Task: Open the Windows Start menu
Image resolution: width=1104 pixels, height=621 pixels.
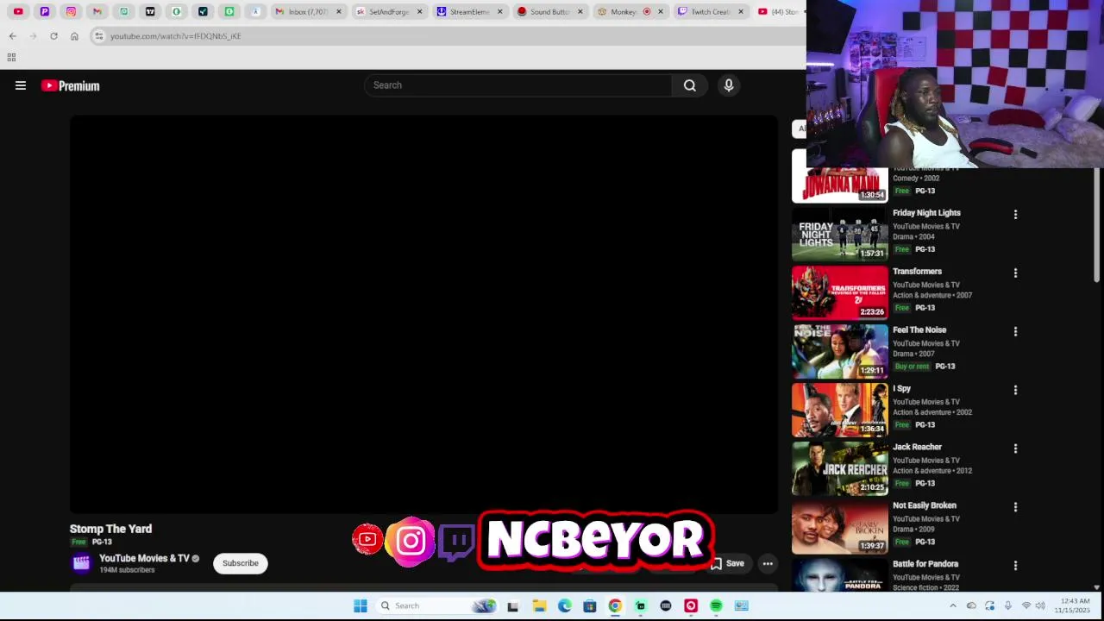Action: pyautogui.click(x=361, y=605)
